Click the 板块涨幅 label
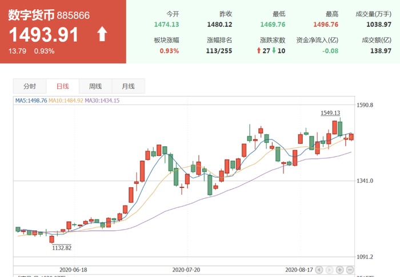Screen dimensions: 400x277 pyautogui.click(x=167, y=40)
